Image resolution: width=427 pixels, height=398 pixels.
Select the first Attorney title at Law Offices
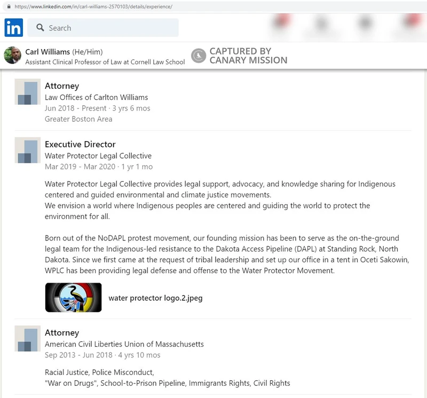[x=62, y=86]
